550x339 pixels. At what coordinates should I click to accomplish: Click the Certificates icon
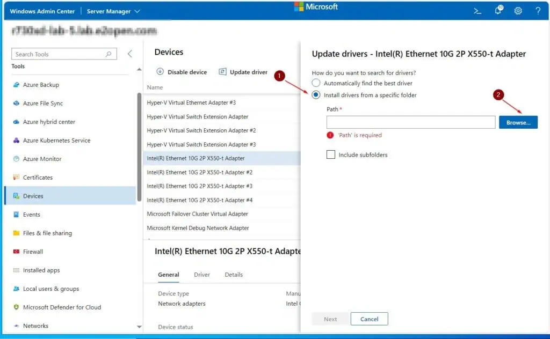16,177
